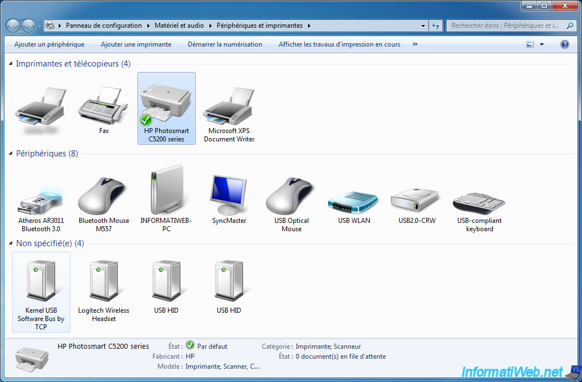Click Afficher les travaux d'impression en cours

pos(339,44)
